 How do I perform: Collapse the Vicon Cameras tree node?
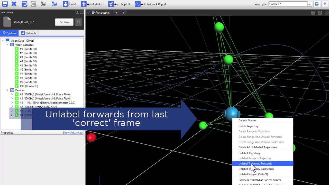7,45
